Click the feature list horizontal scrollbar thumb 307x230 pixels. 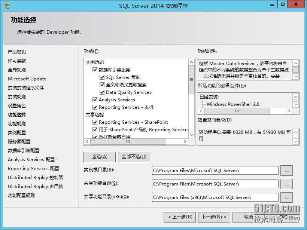pyautogui.click(x=128, y=142)
